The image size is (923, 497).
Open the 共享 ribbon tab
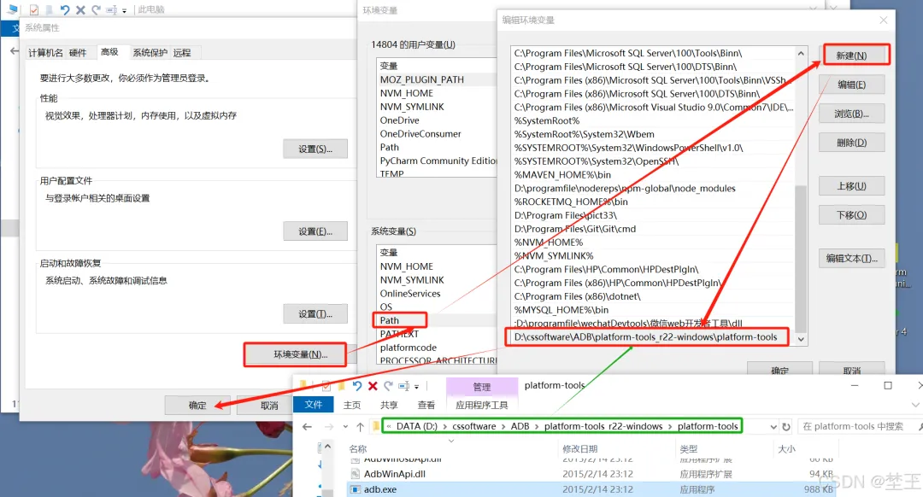tap(389, 405)
